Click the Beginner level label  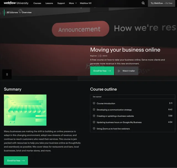pos(93,56)
